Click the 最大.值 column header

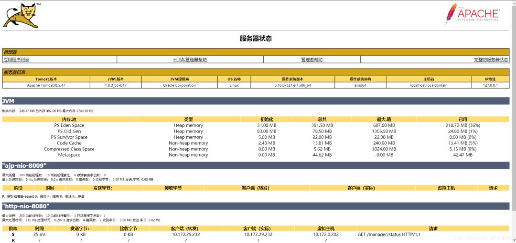pos(384,119)
